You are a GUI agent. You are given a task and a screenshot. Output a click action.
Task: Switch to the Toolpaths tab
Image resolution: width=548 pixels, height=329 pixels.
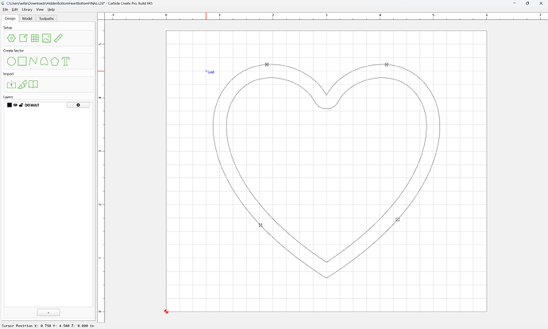(47, 18)
